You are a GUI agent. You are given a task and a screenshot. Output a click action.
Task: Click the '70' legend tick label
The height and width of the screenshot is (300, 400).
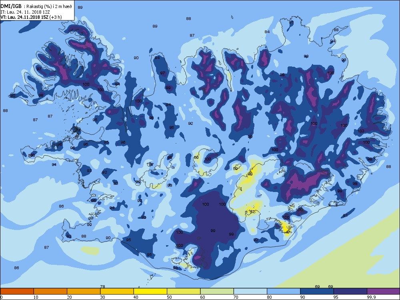(x=236, y=297)
